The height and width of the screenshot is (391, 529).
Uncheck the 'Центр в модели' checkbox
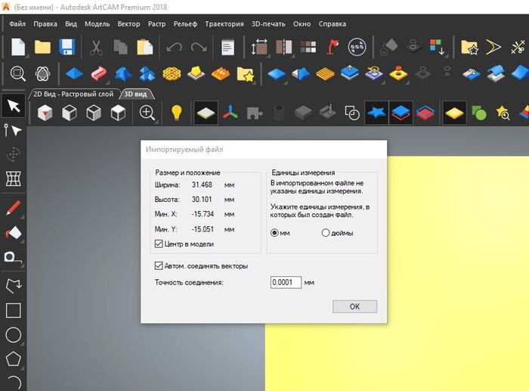[x=159, y=244]
